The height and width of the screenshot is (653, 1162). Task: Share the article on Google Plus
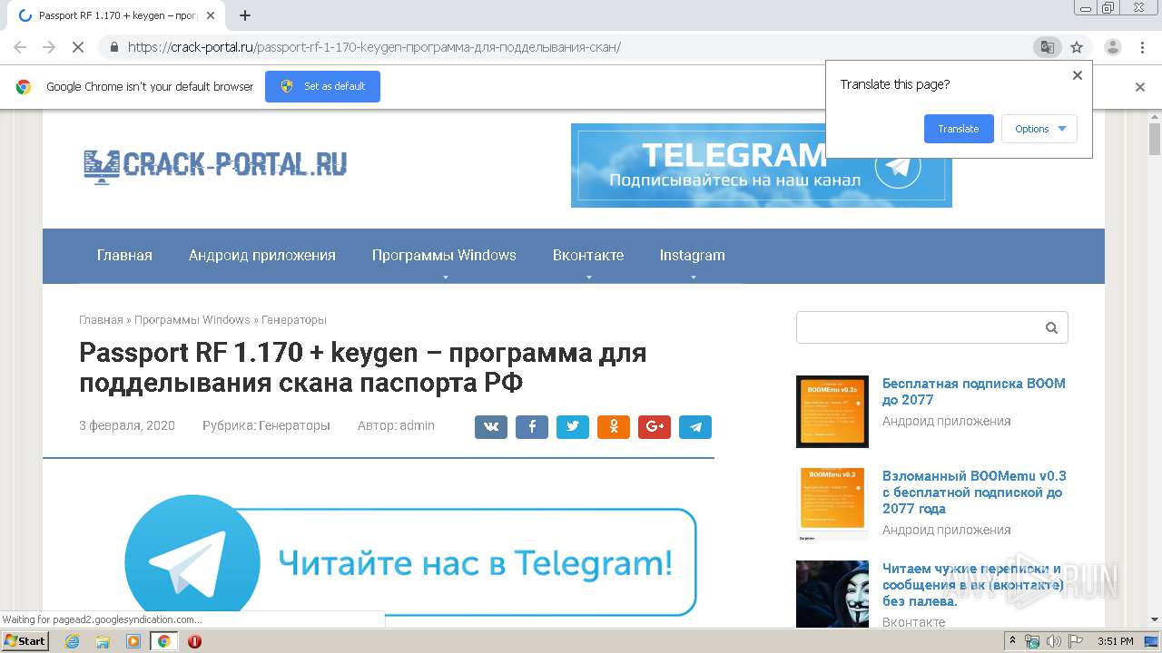point(655,427)
